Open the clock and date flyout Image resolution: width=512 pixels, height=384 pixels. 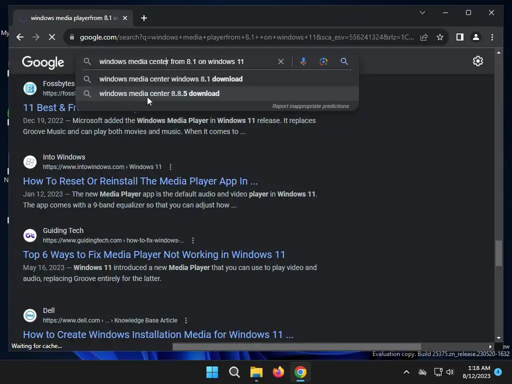point(476,372)
